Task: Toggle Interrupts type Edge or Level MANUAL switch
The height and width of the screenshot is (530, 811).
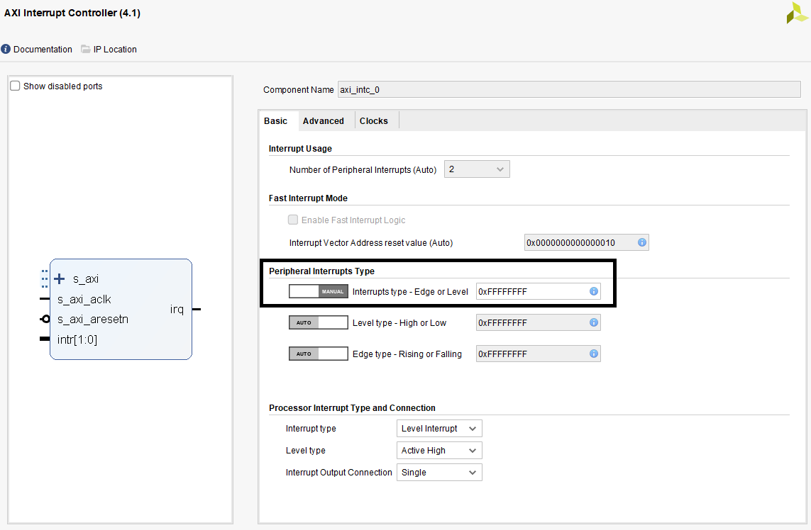Action: (319, 291)
